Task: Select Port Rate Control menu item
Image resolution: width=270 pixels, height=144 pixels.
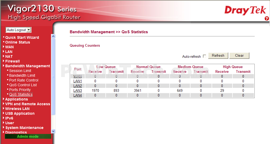Action: point(24,80)
